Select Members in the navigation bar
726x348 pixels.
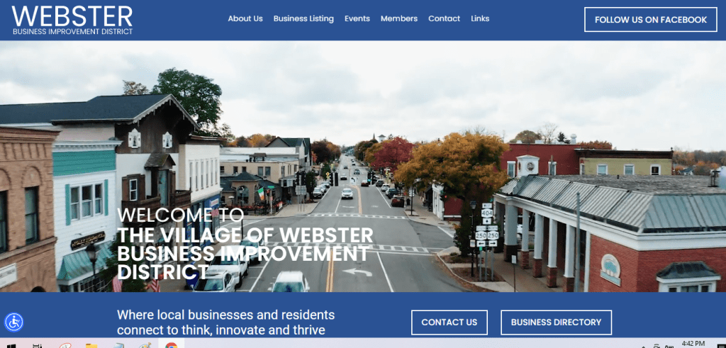[399, 18]
